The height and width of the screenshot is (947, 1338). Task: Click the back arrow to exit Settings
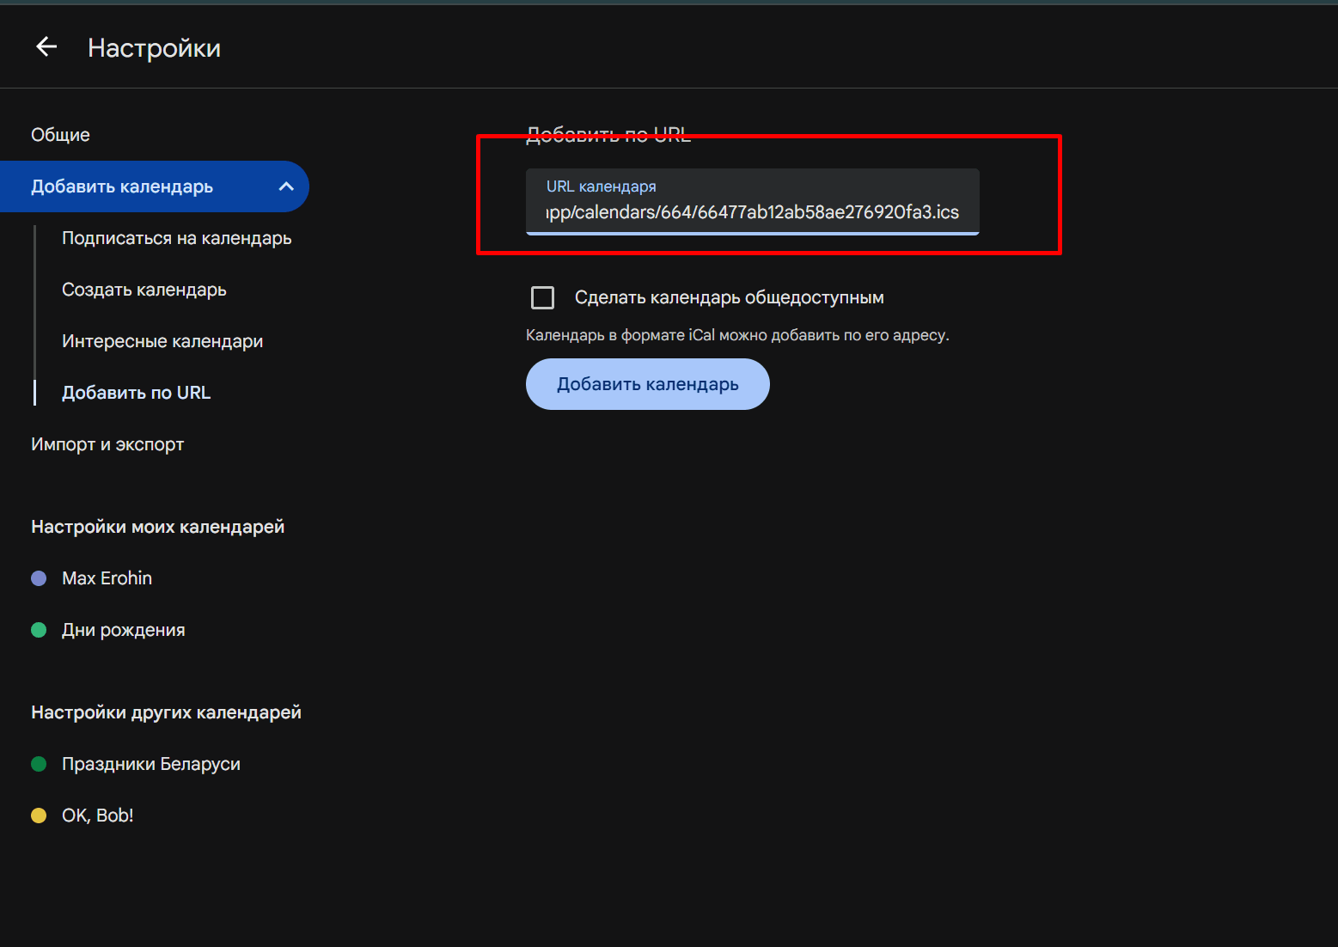(x=45, y=46)
